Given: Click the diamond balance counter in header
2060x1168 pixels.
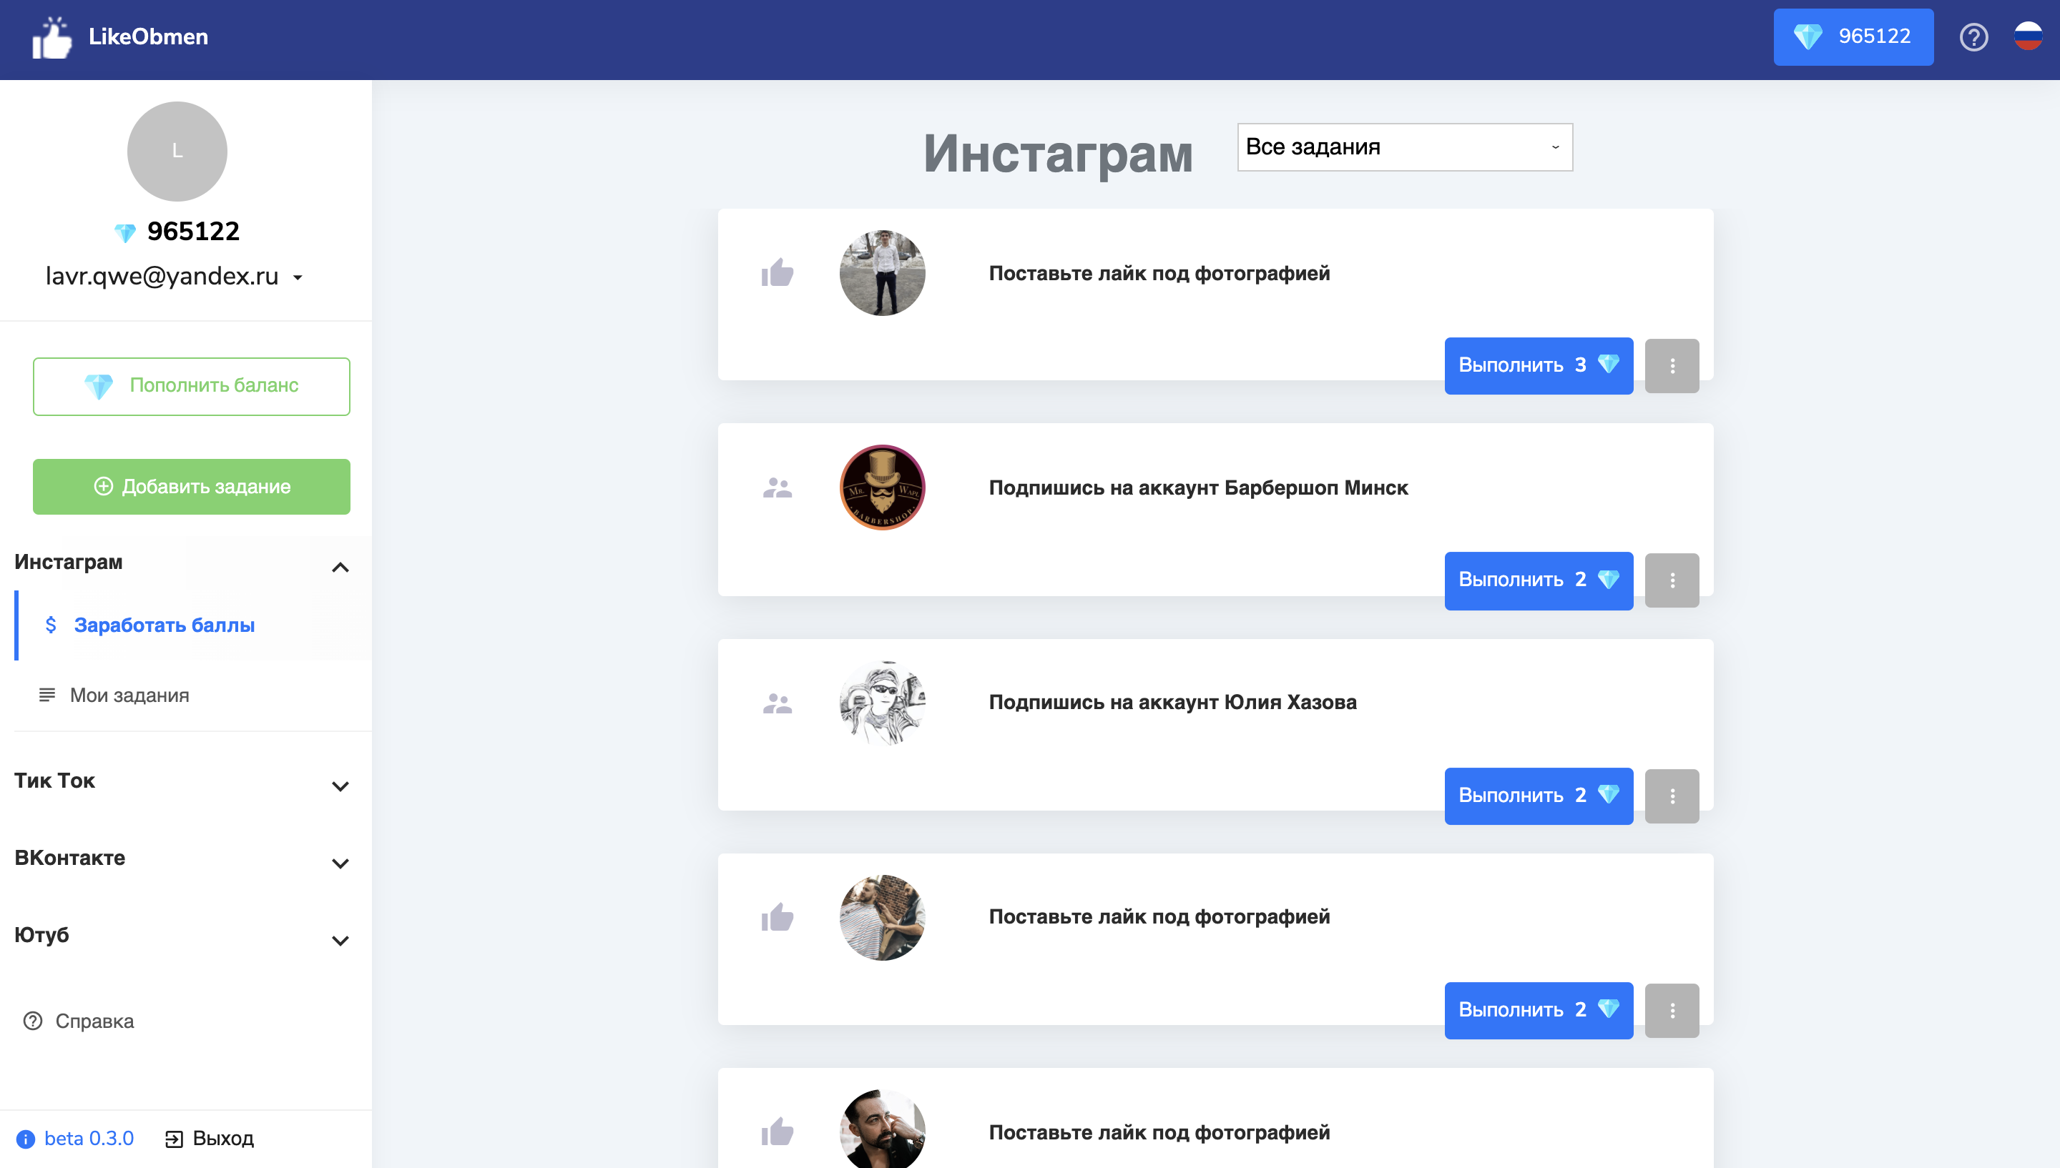Looking at the screenshot, I should point(1853,36).
